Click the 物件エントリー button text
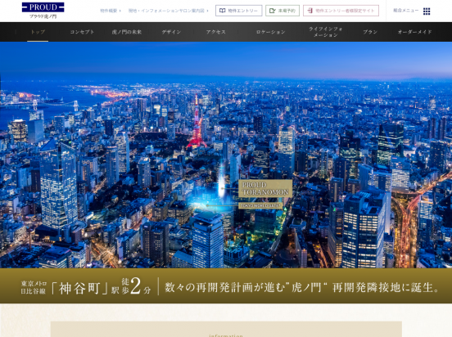This screenshot has width=452, height=337. click(242, 11)
